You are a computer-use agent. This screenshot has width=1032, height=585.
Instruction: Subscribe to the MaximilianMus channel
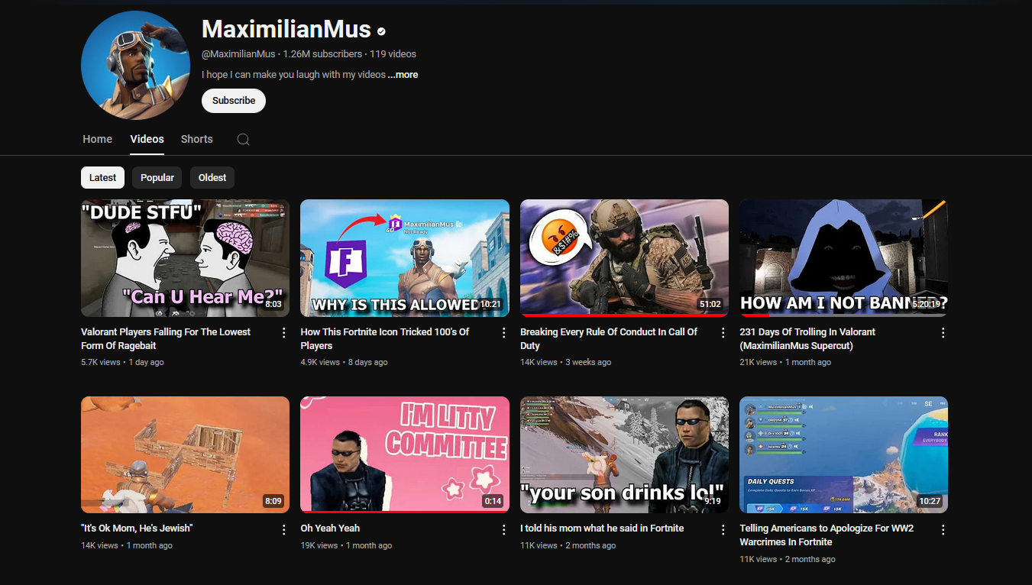point(234,101)
